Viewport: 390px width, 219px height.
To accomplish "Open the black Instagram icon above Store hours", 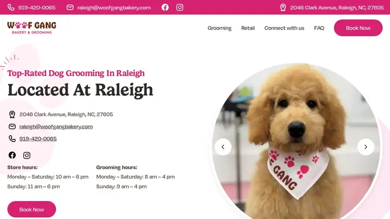I will tap(27, 155).
